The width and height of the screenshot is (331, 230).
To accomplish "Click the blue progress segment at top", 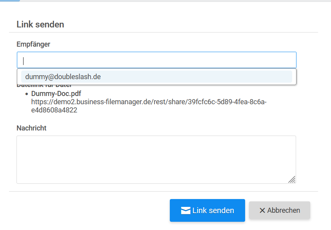I will click(x=10, y=1).
